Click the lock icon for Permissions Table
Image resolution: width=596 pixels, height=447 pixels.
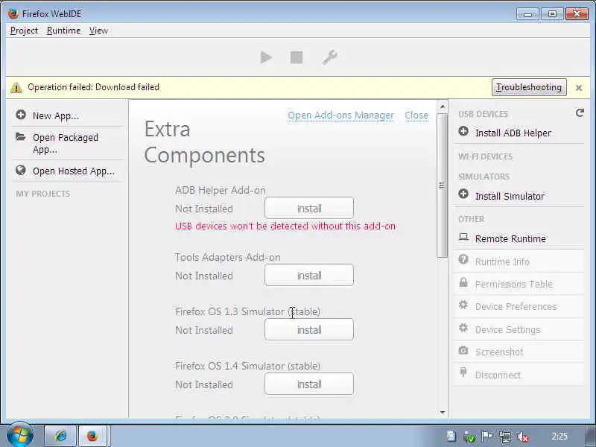pos(463,282)
